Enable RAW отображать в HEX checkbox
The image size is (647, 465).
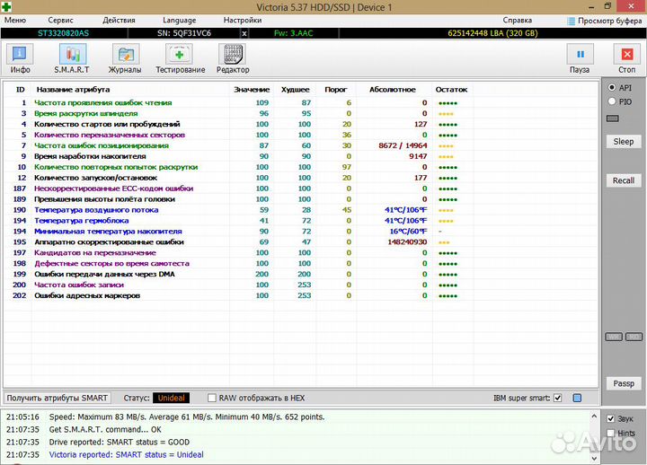coord(212,398)
